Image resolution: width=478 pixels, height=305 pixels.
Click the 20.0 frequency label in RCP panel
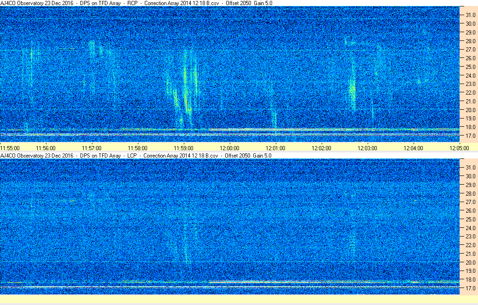pyautogui.click(x=470, y=110)
